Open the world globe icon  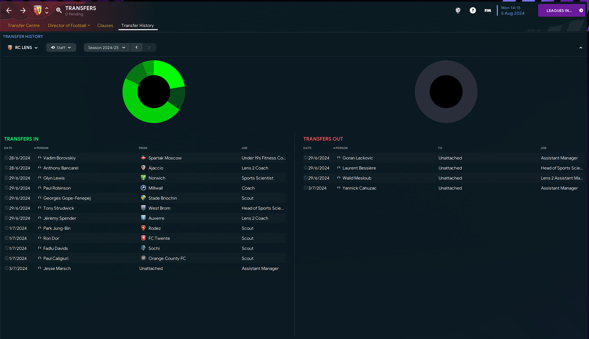458,10
